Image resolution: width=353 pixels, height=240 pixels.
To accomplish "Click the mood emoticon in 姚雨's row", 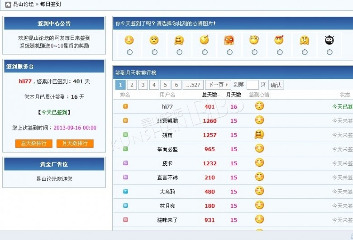I will pos(259,134).
